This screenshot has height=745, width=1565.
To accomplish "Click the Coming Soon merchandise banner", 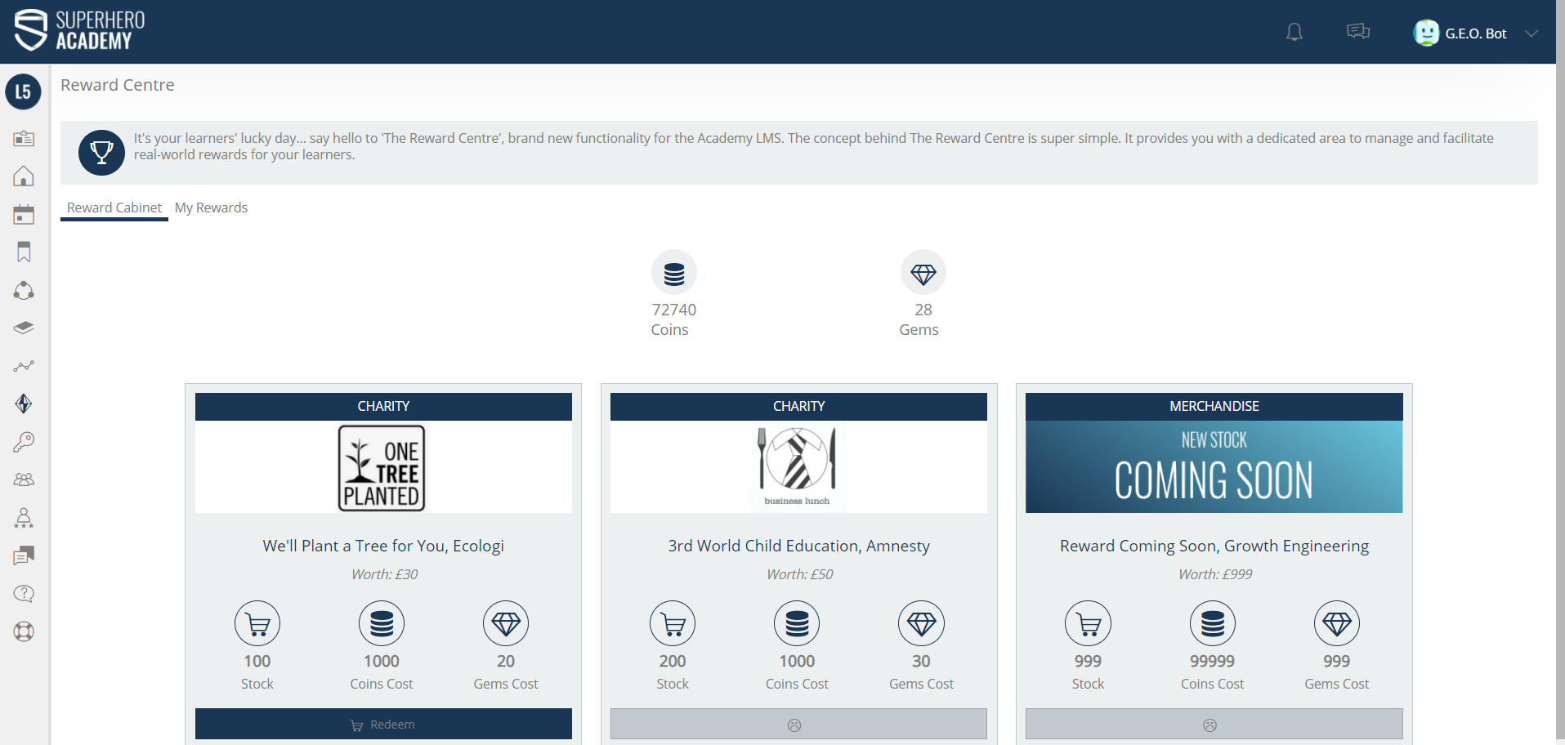I will [x=1214, y=467].
